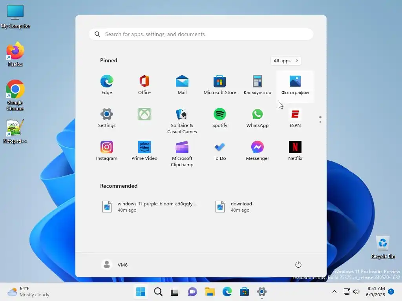Viewport: 402px width, 301px height.
Task: Open Microsoft Store from taskbar
Action: tap(244, 292)
